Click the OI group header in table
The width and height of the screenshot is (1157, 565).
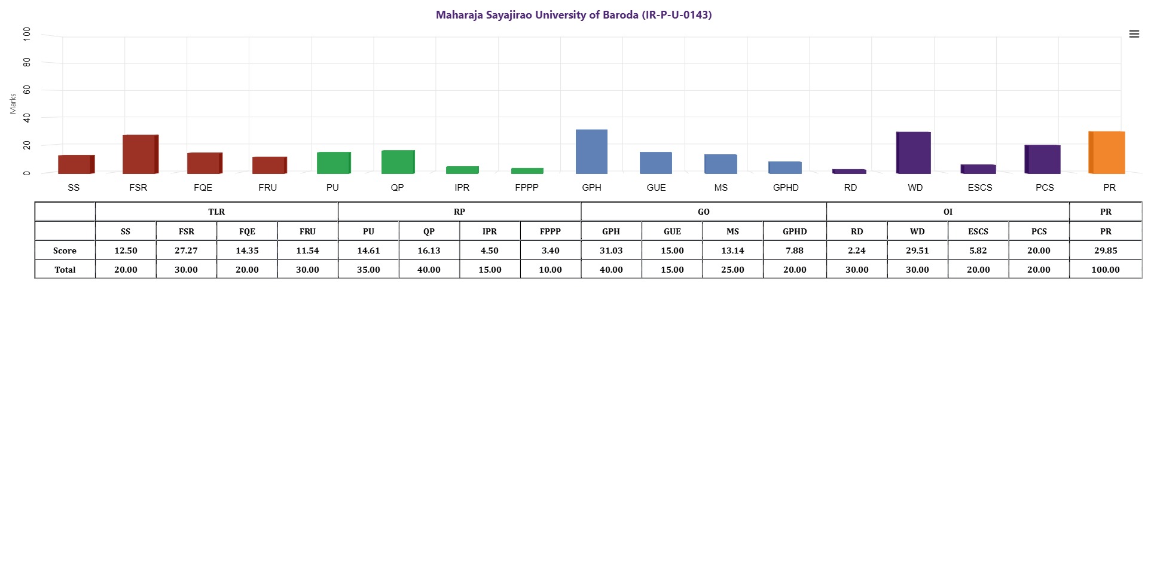(948, 212)
